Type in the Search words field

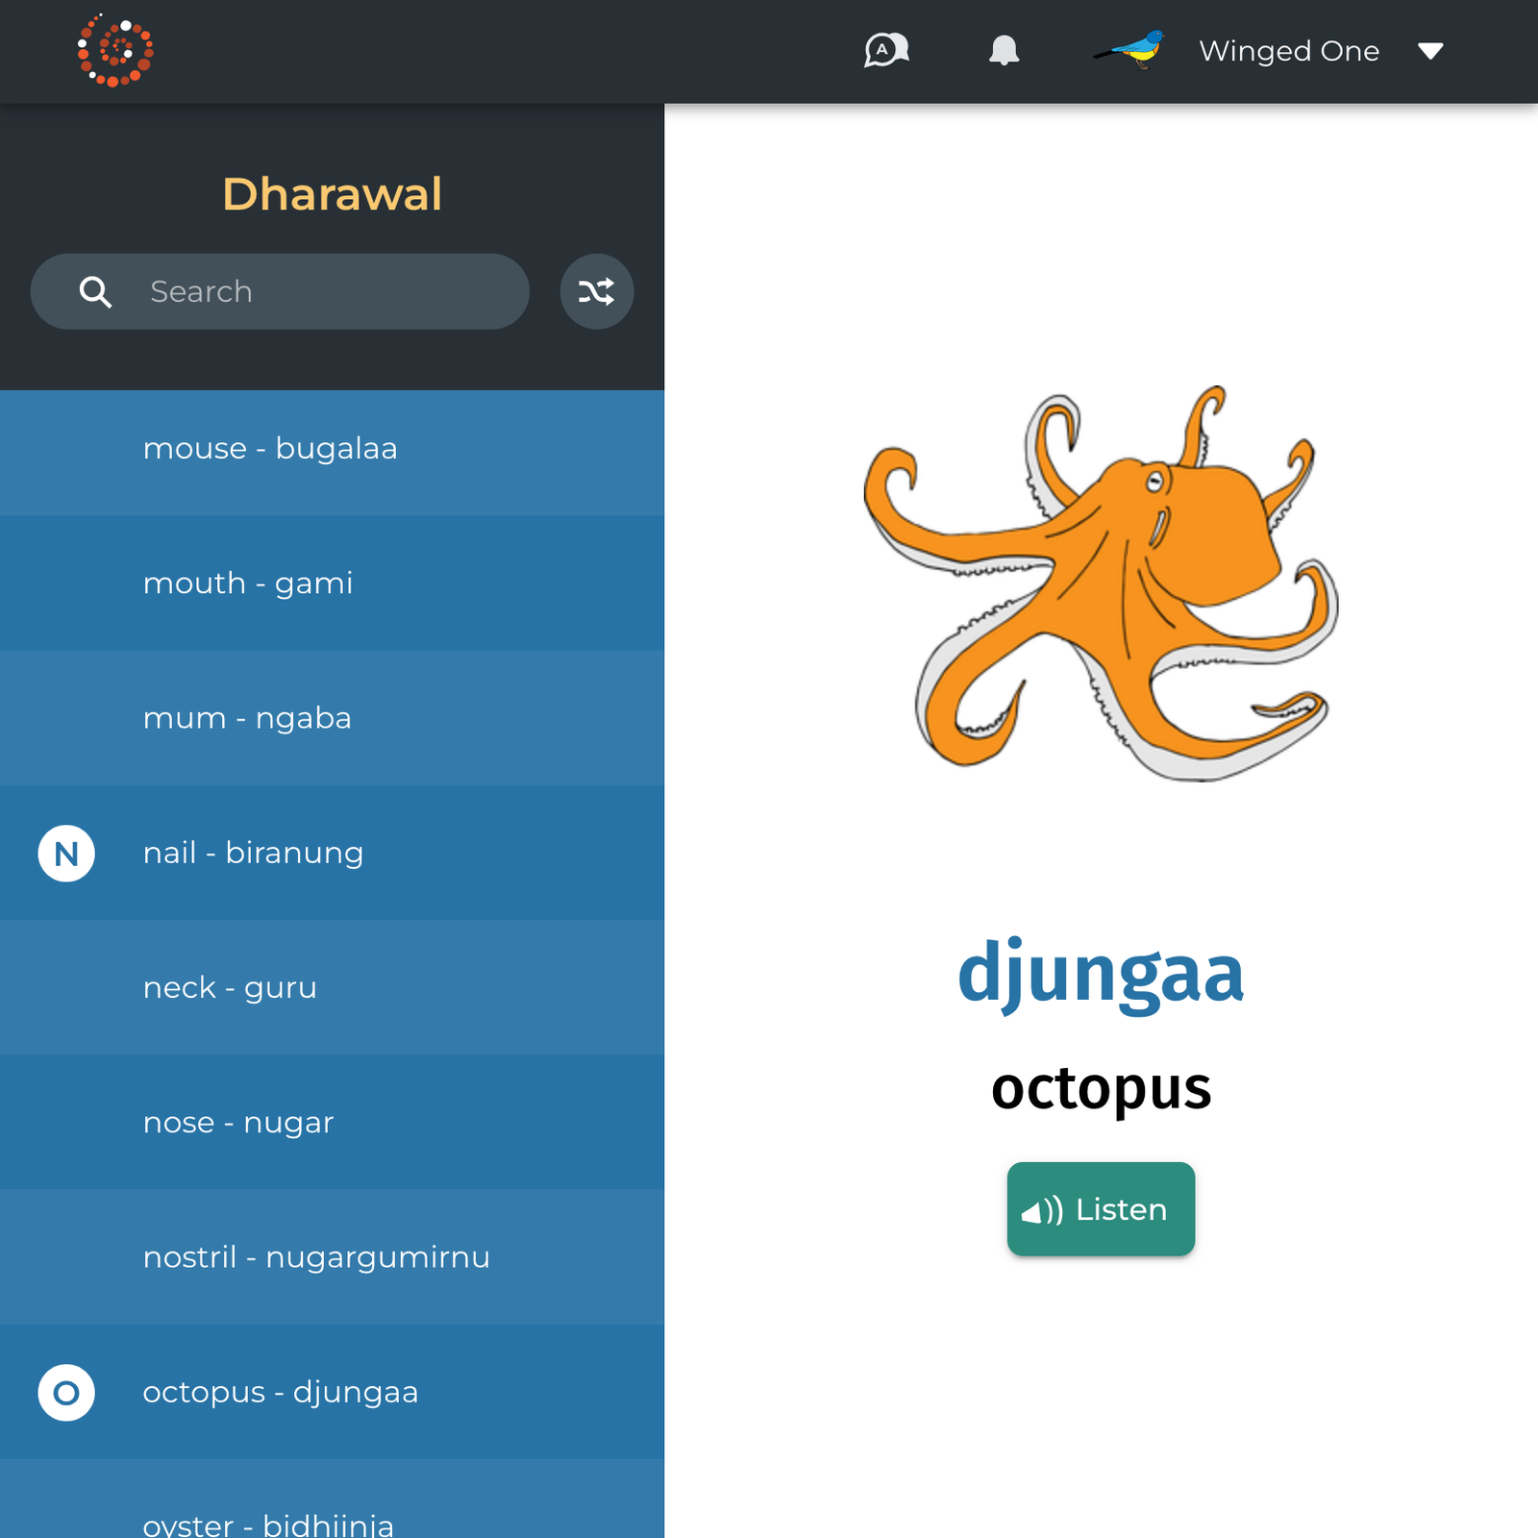pos(327,291)
